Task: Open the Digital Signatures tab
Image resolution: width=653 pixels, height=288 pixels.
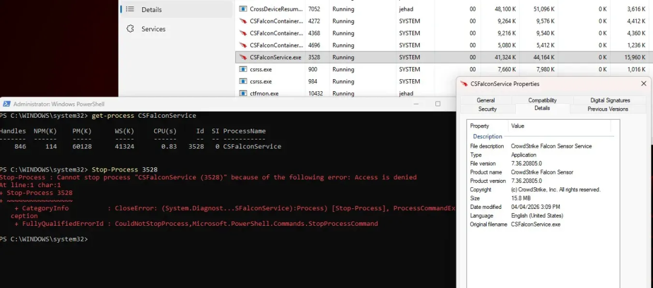Action: tap(610, 100)
